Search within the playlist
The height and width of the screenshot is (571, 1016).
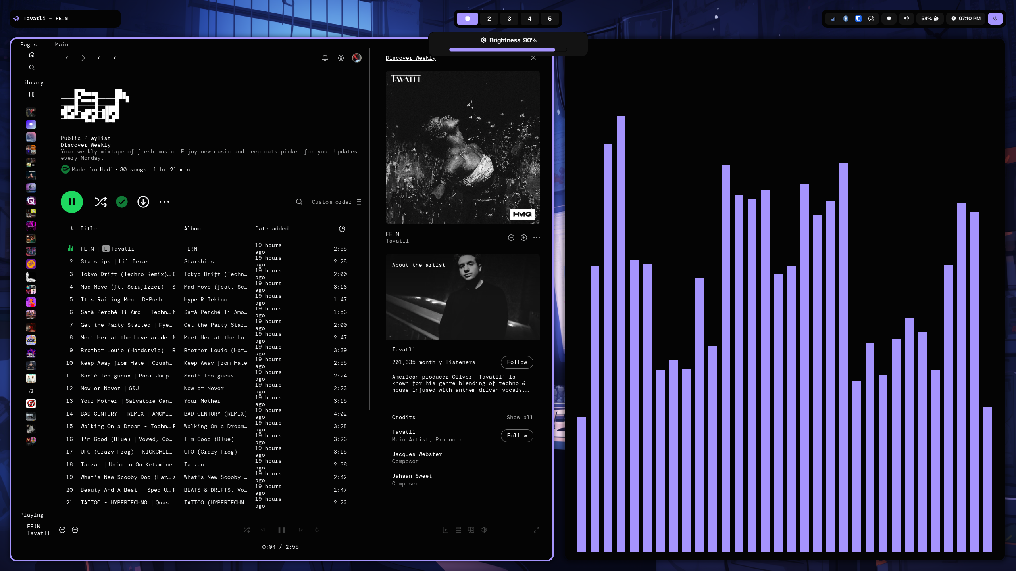point(299,202)
